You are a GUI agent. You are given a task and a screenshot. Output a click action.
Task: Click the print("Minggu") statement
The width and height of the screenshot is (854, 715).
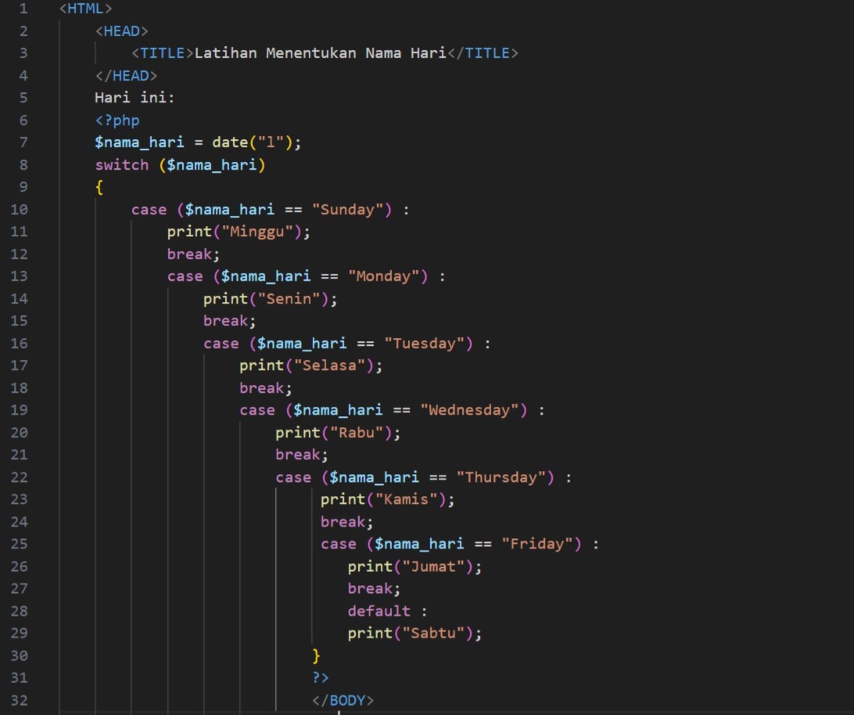pos(239,232)
